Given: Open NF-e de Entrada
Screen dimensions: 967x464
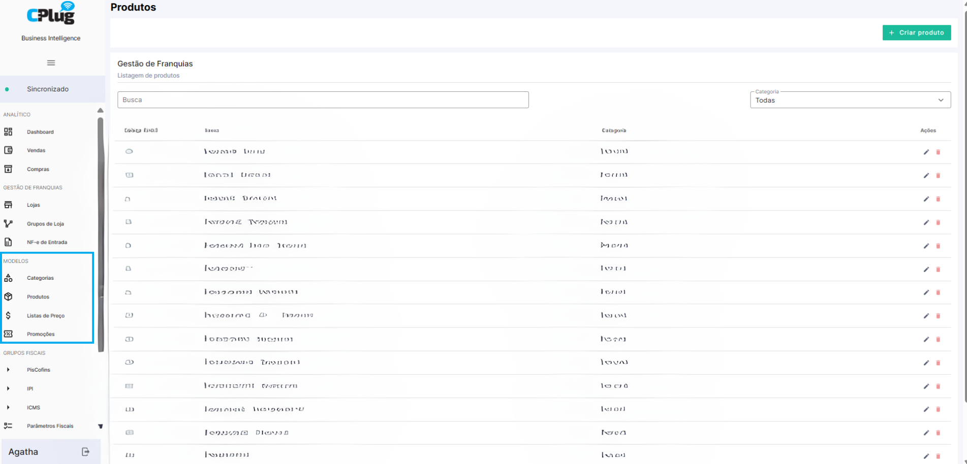Looking at the screenshot, I should click(x=47, y=242).
